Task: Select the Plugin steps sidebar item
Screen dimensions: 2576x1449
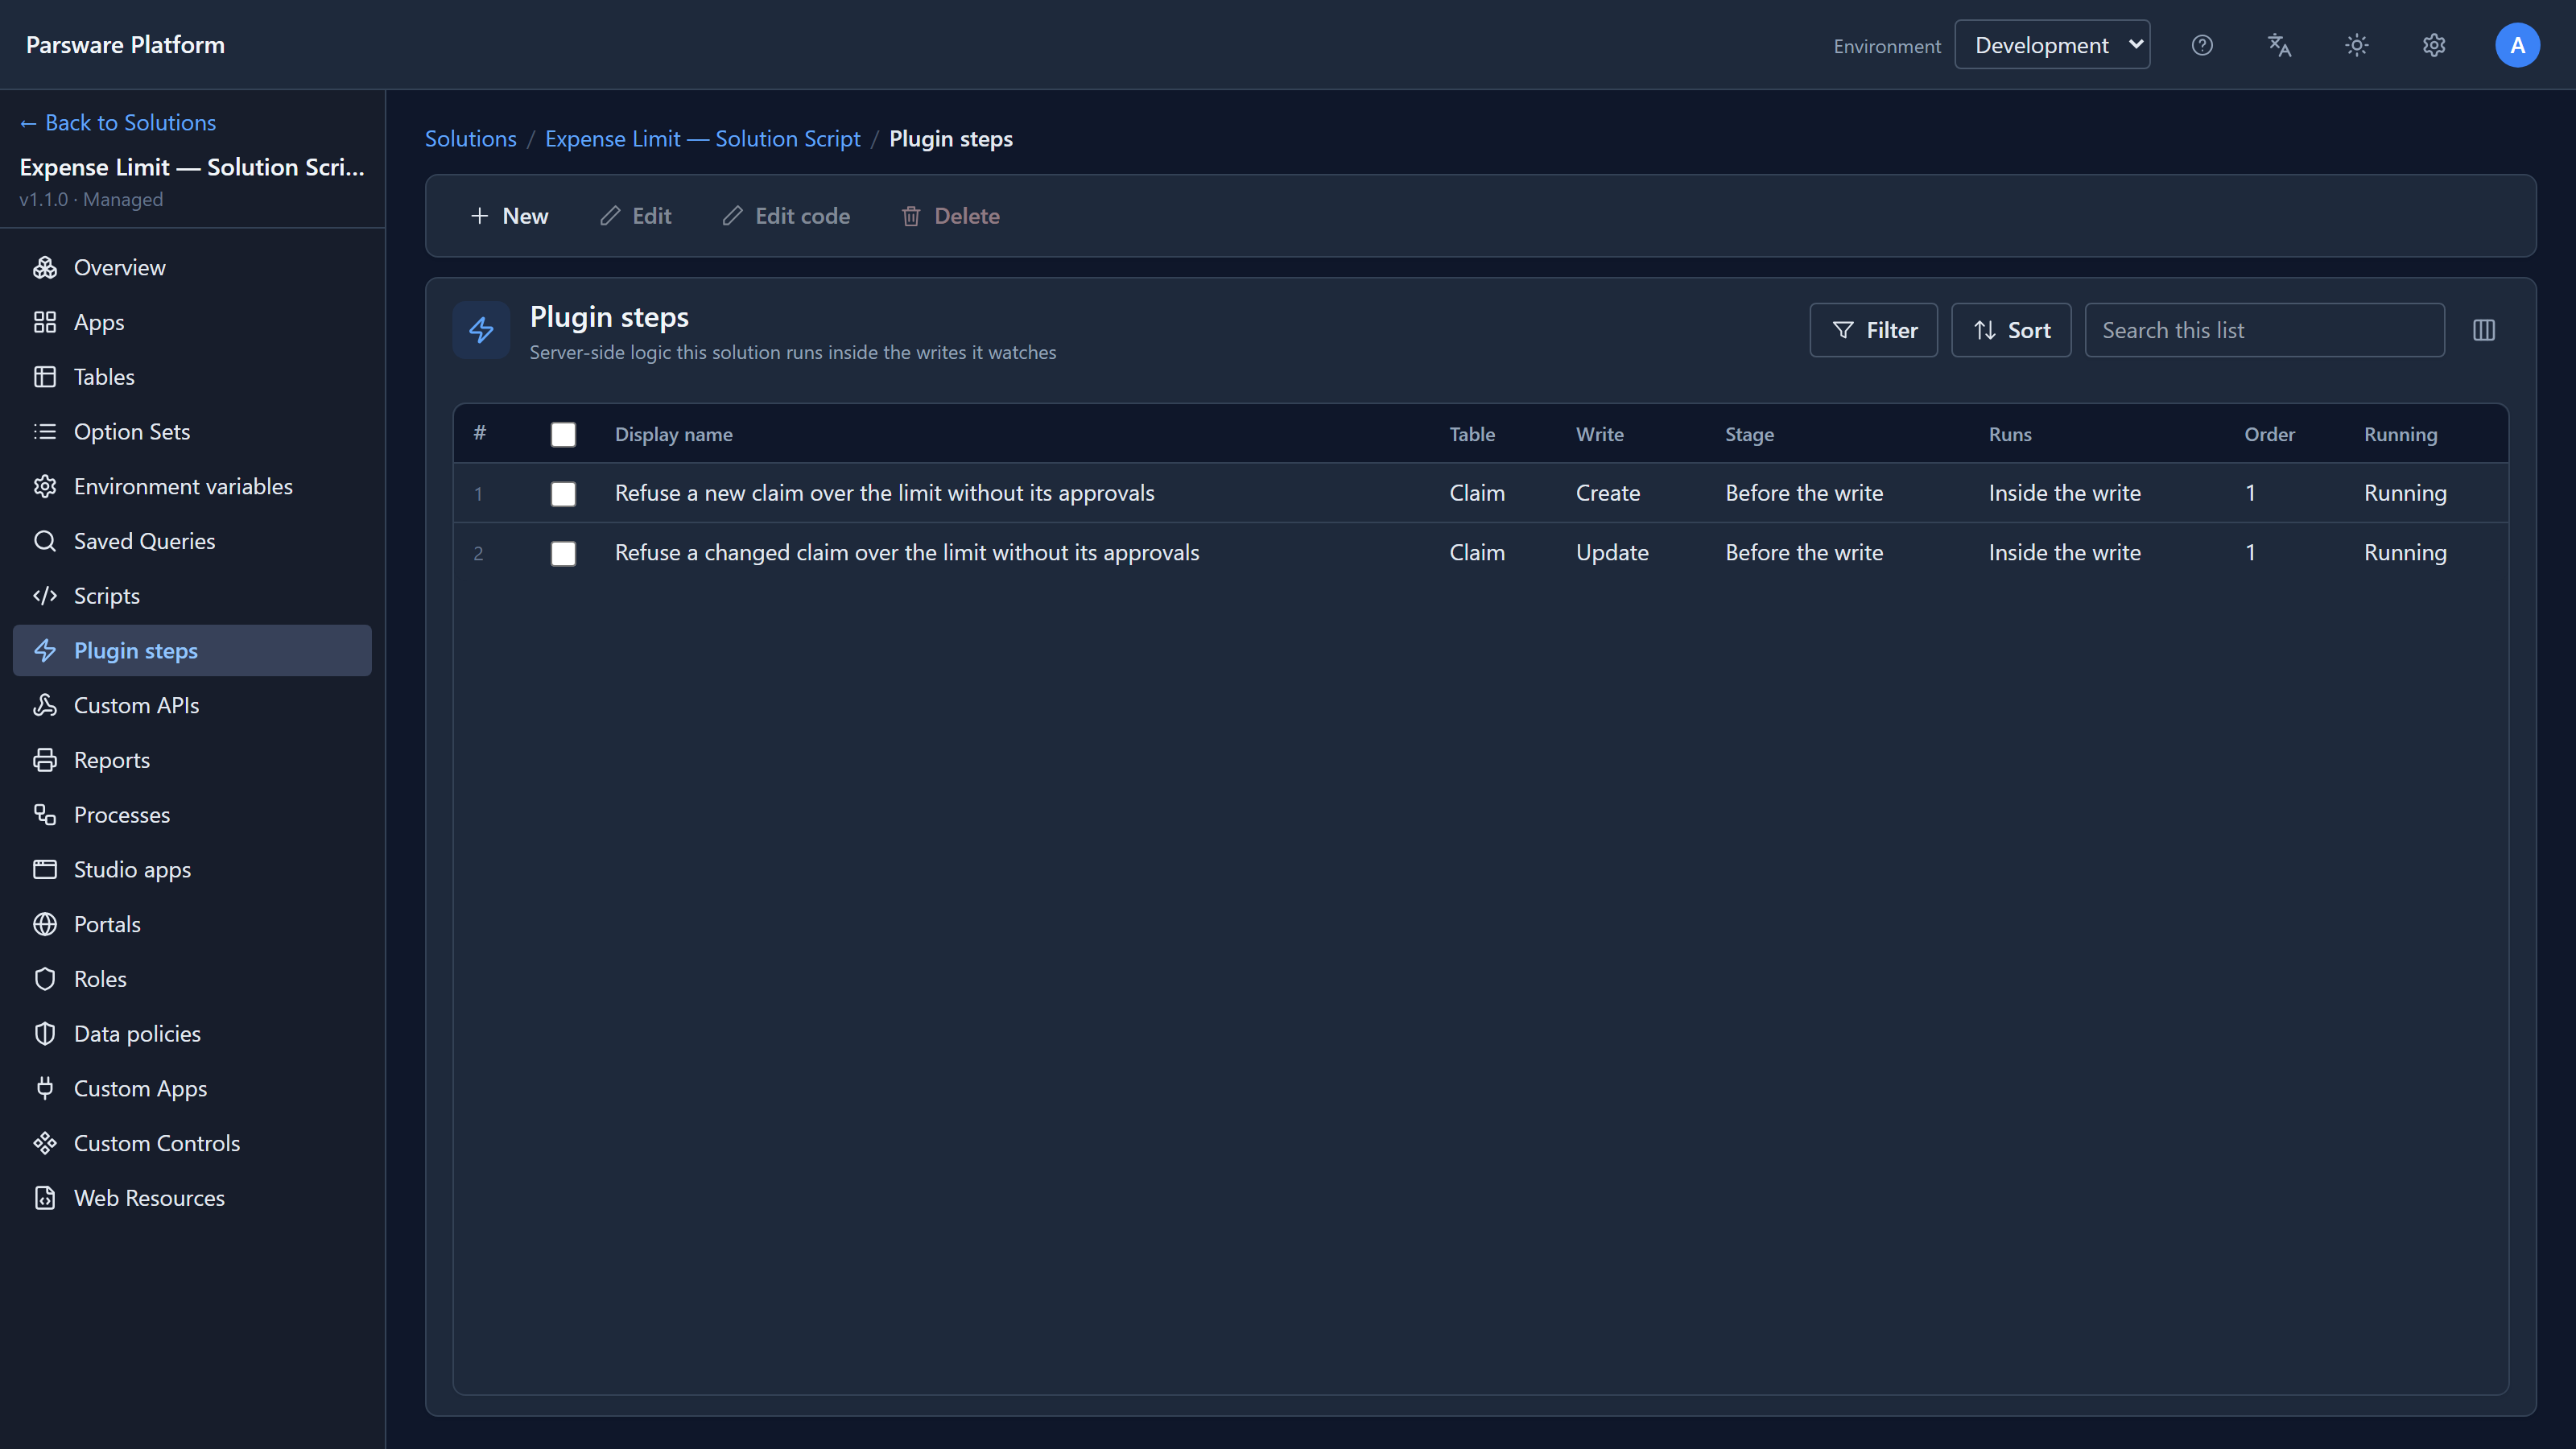Action: [x=192, y=651]
